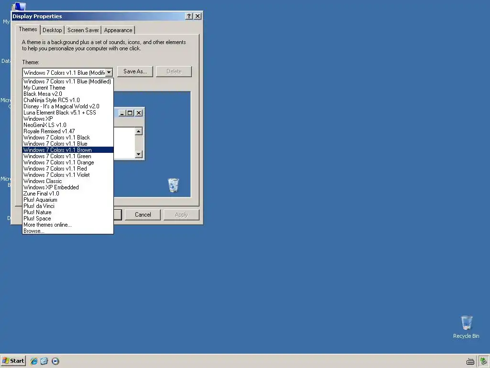Viewport: 490px width, 368px height.
Task: Click the Save As... button
Action: pos(135,71)
